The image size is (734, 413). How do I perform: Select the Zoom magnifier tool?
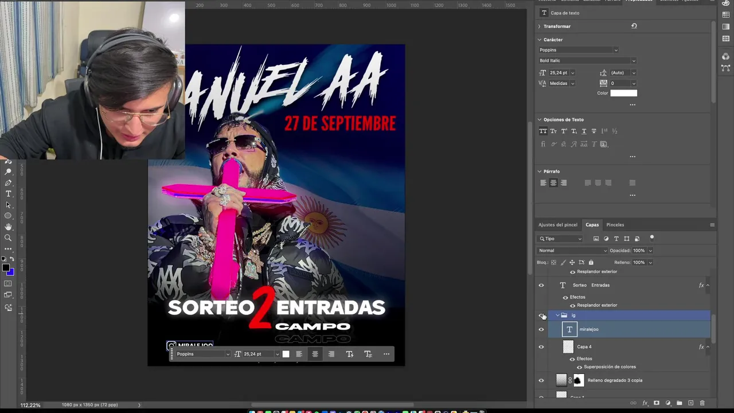tap(8, 238)
